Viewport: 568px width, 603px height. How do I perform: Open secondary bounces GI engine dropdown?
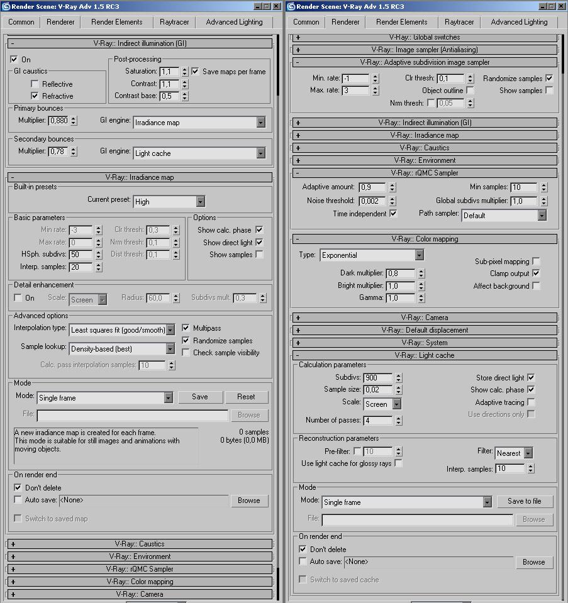199,153
